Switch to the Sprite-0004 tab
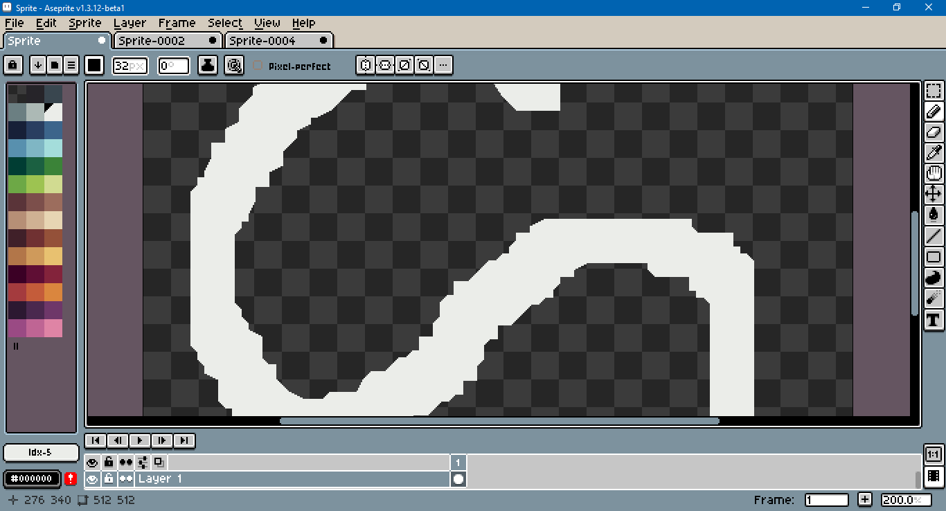Image resolution: width=946 pixels, height=511 pixels. 280,40
